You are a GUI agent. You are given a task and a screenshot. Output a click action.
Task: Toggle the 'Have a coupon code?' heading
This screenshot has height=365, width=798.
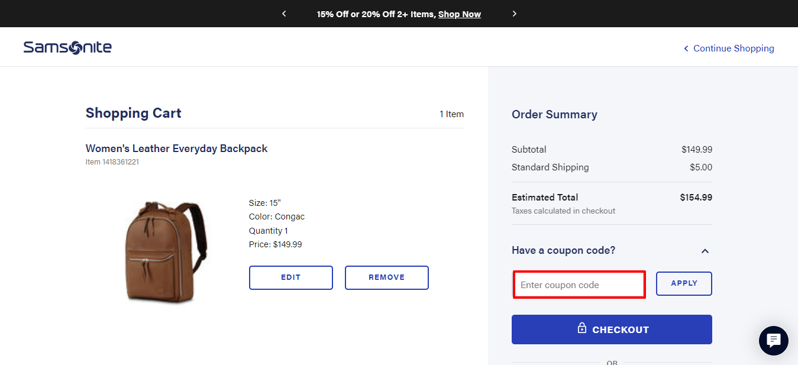(563, 250)
